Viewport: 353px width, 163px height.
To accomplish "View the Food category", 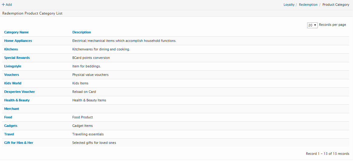I will (x=8, y=117).
